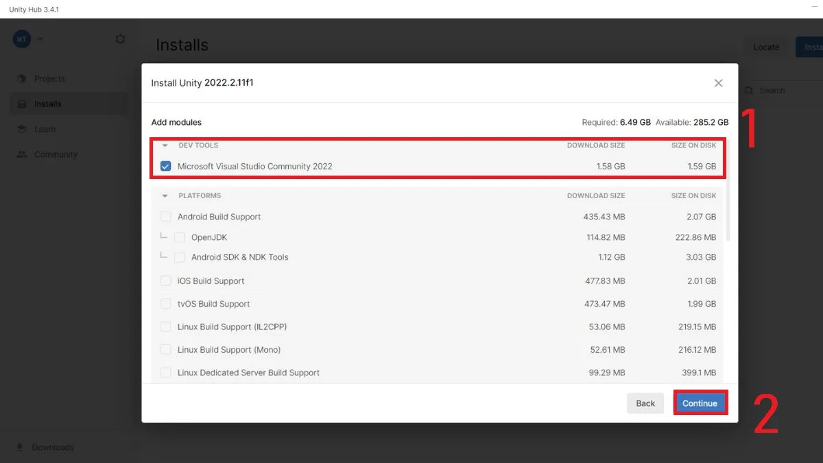Screen dimensions: 823x463
Task: Click the Projects cube icon
Action: point(22,79)
